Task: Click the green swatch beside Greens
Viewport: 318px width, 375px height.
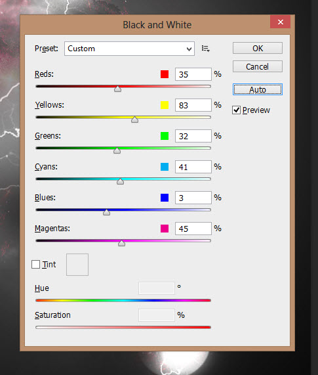Action: coord(165,136)
